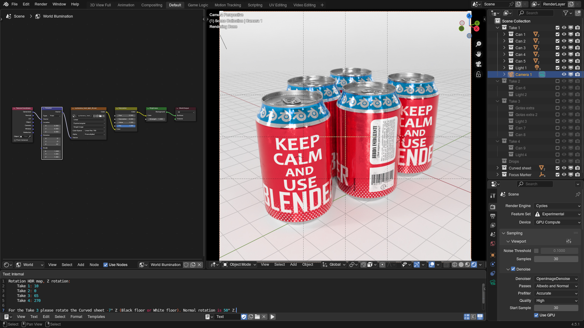Screen dimensions: 584x328
Task: Open the View Layer properties tab
Action: [493, 225]
